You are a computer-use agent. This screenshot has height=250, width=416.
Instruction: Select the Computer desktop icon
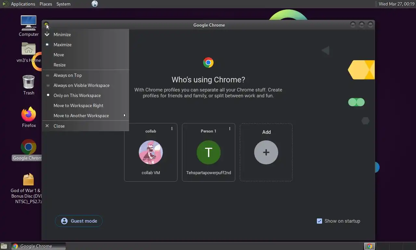(x=29, y=26)
